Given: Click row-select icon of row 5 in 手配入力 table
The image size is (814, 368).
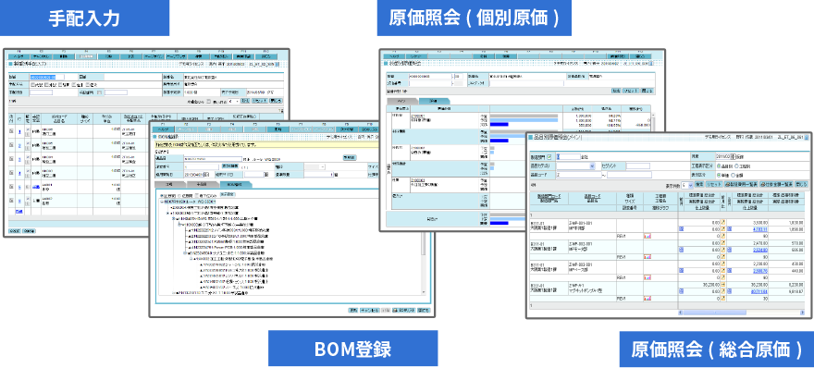Looking at the screenshot, I should (11, 187).
